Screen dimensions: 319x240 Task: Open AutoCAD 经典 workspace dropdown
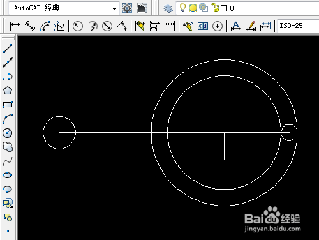point(64,8)
